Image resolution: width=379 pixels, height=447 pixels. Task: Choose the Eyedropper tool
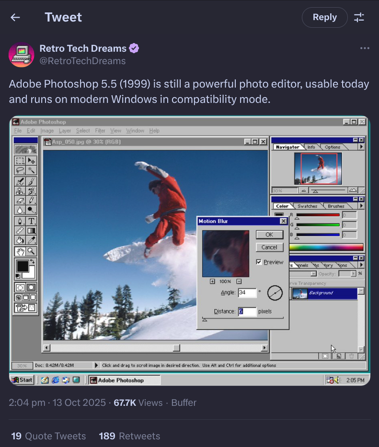32,240
